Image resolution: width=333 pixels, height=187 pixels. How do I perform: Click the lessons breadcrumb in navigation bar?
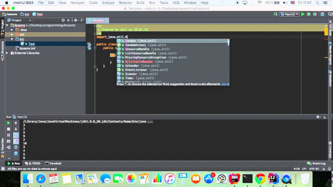tap(10, 14)
